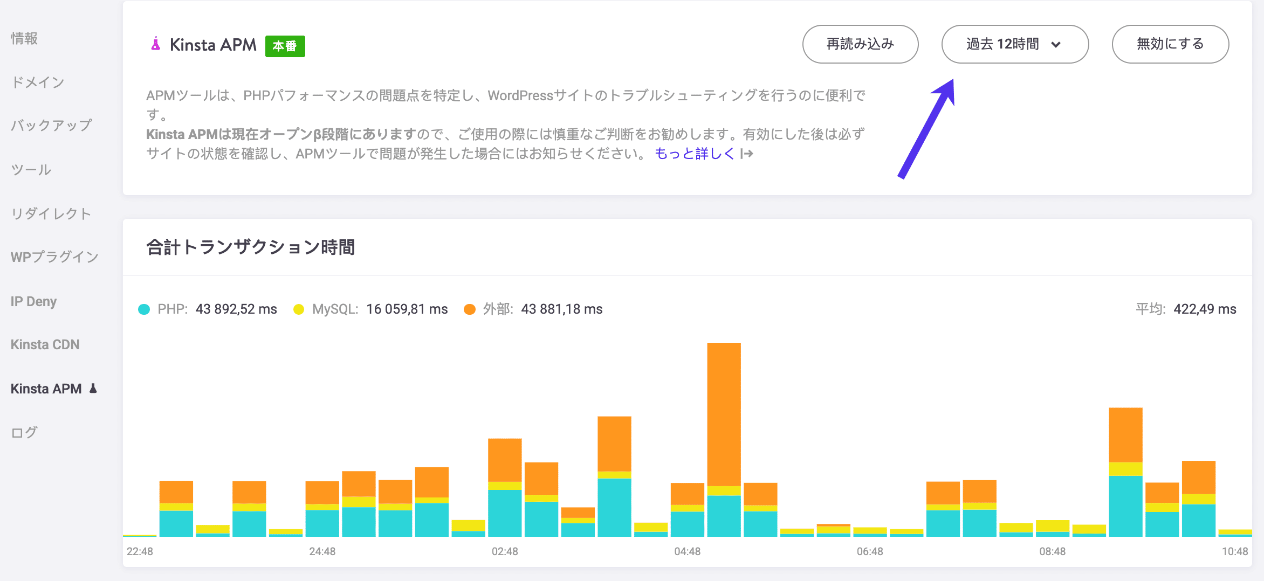Open the リダイレクト section
Screen dimensions: 1264x581
click(x=51, y=213)
